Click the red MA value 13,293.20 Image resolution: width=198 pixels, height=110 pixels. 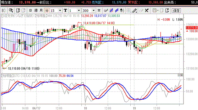coord(87,16)
